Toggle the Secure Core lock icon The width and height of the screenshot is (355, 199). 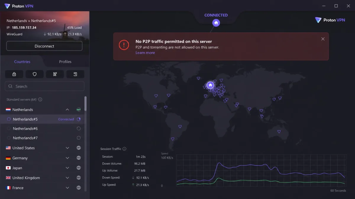click(x=14, y=74)
